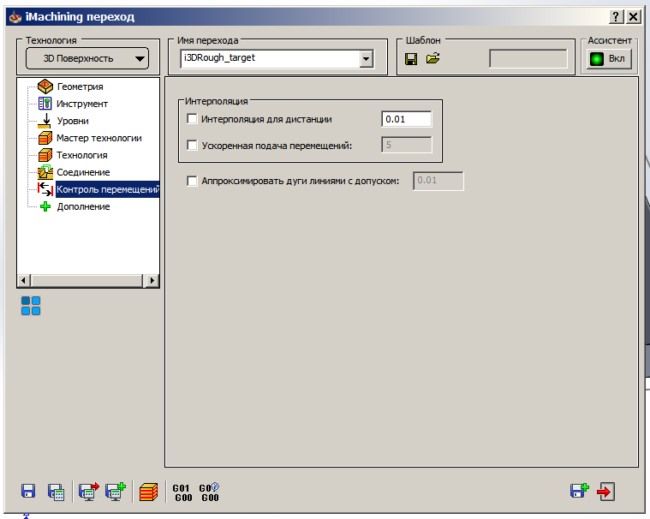The image size is (650, 519).
Task: Click the striped orange block toolbar icon
Action: (149, 492)
